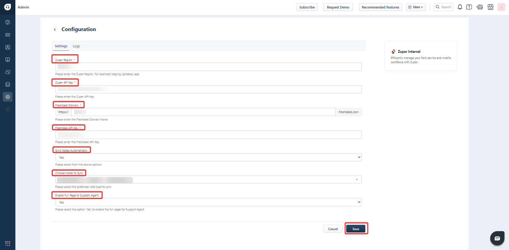
Task: Go back using the chevron beside Configuration
Action: click(55, 29)
